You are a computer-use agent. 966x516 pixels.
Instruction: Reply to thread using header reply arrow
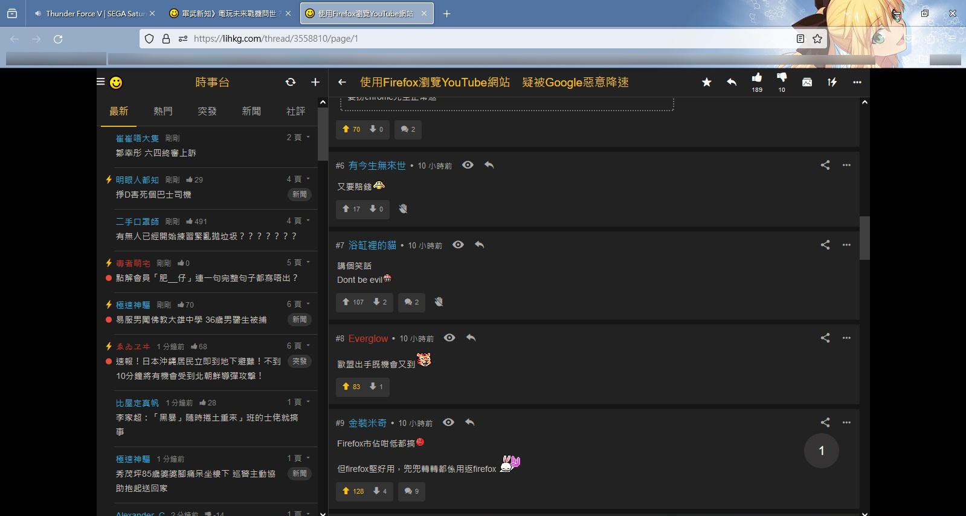pos(732,82)
